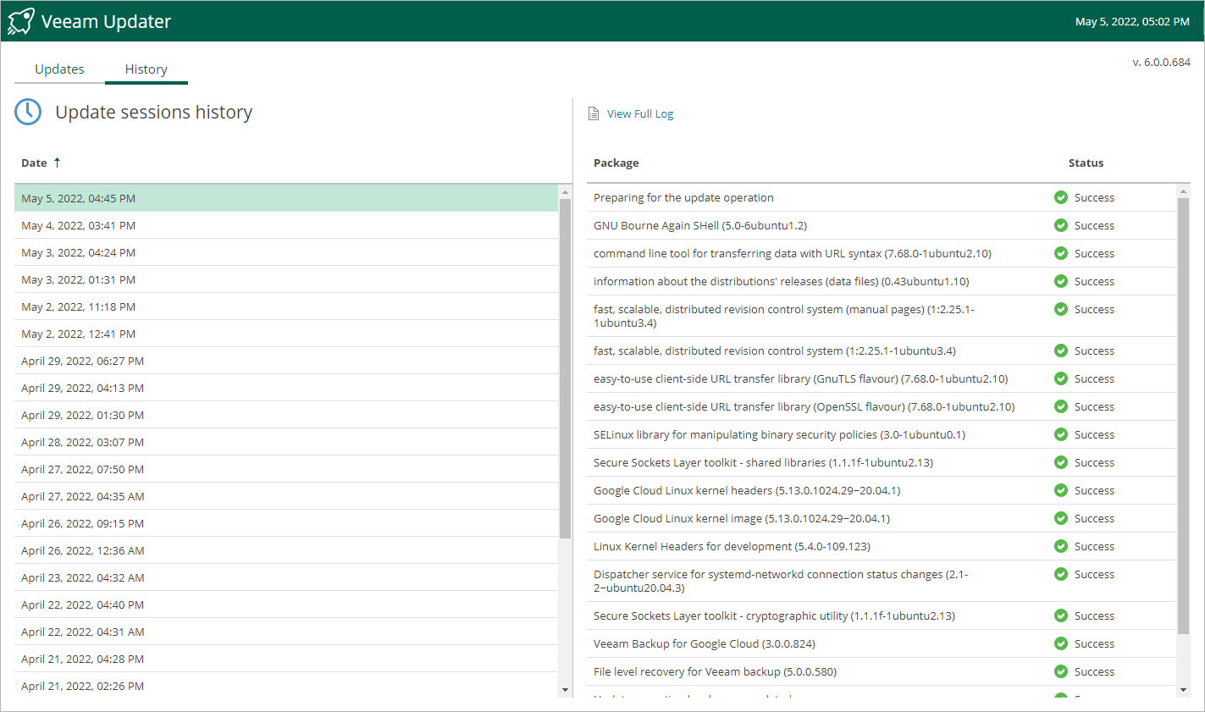1205x712 pixels.
Task: Sort sessions by the Date column header
Action: tap(34, 163)
